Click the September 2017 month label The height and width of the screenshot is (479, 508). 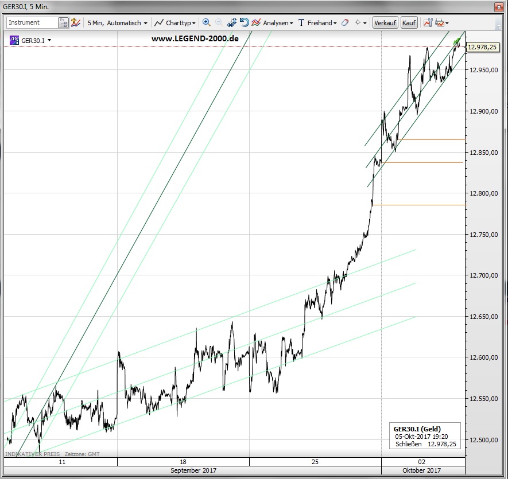[193, 470]
